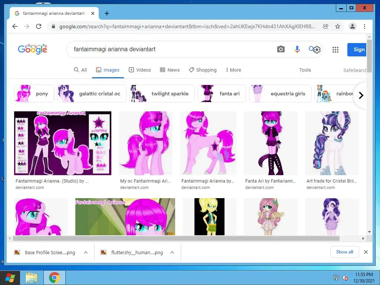Click the Sign in button
The height and width of the screenshot is (285, 380).
[357, 50]
